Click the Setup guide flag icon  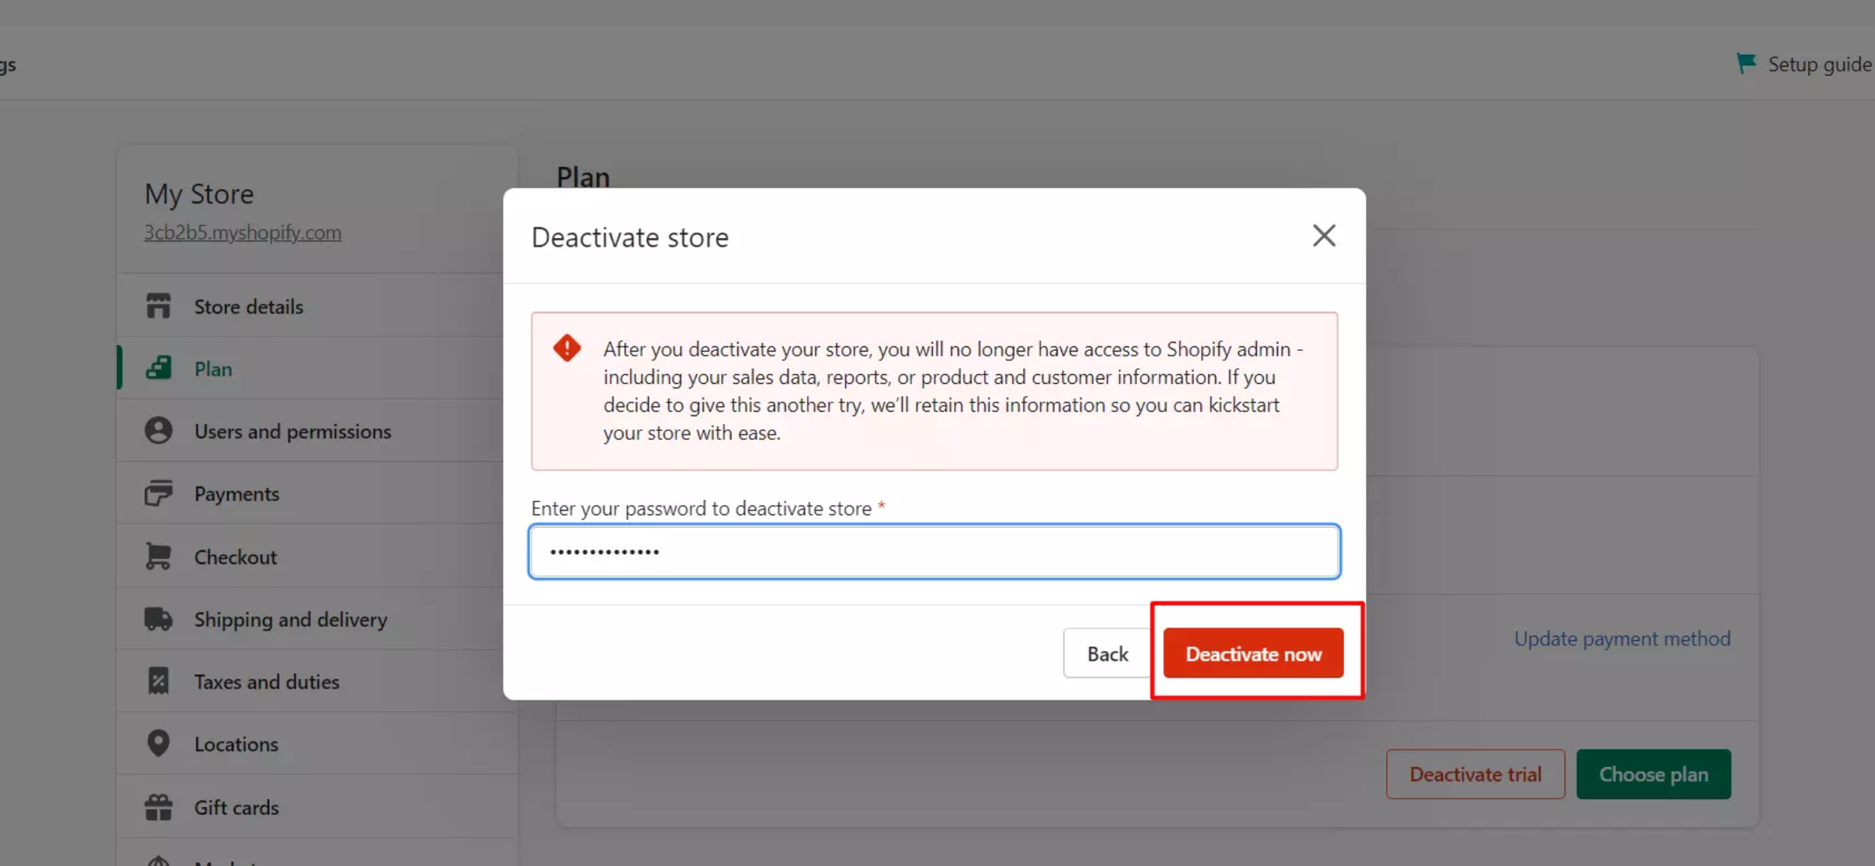1747,64
